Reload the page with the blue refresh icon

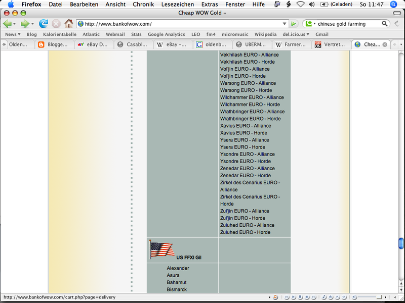click(44, 24)
